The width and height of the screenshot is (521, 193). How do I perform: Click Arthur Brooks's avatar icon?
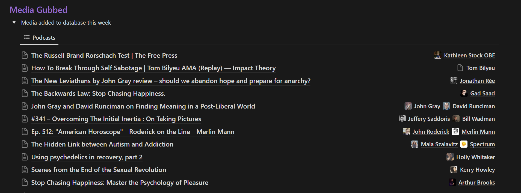[x=452, y=182]
